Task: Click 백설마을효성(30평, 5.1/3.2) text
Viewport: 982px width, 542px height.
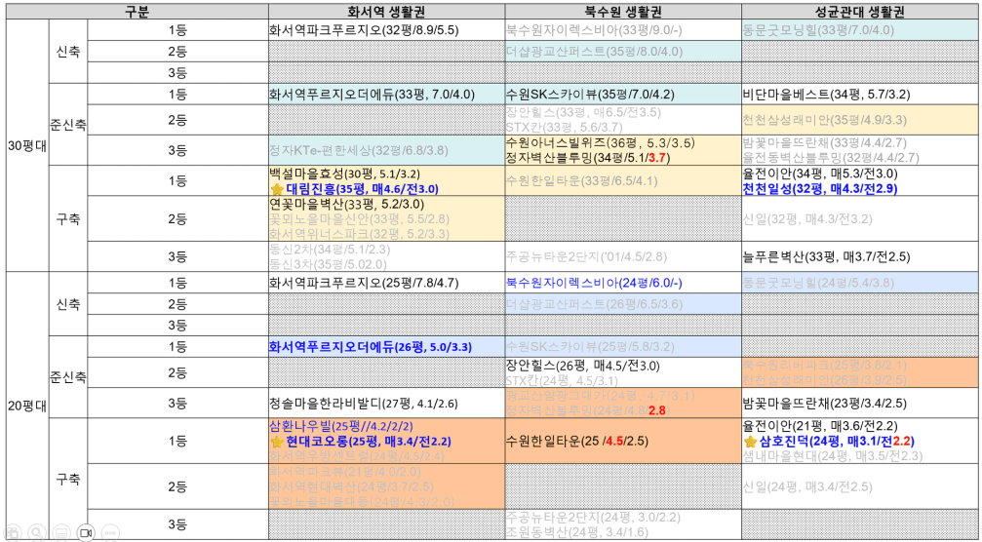Action: coord(344,174)
